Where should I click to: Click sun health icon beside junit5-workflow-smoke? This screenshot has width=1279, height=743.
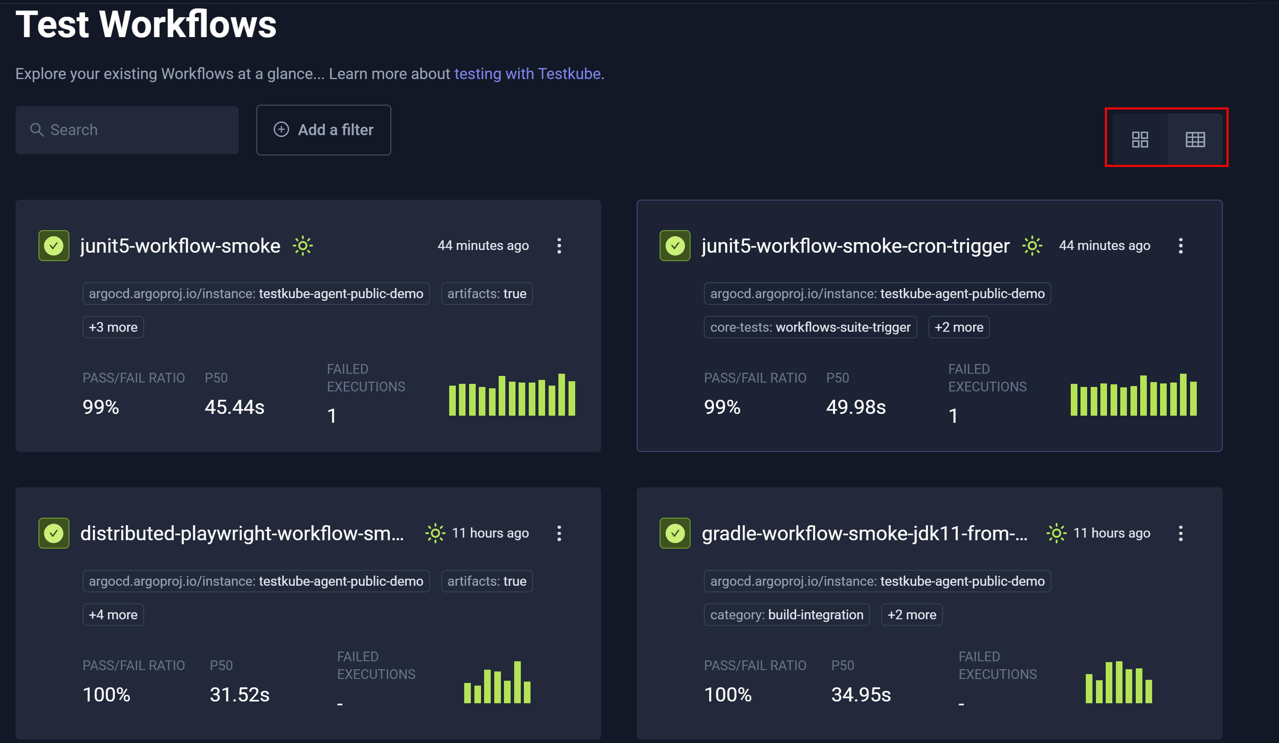point(302,246)
